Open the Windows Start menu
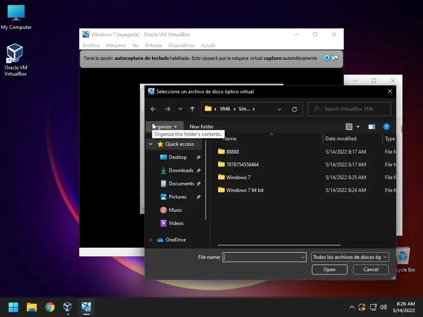Screen dimensions: 423x317 [x=13, y=307]
